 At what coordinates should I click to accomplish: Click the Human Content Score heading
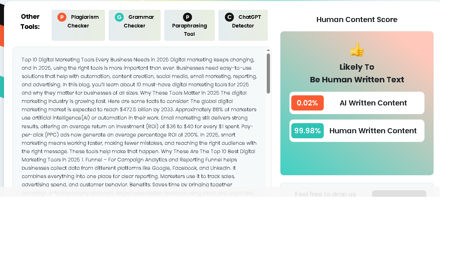357,19
